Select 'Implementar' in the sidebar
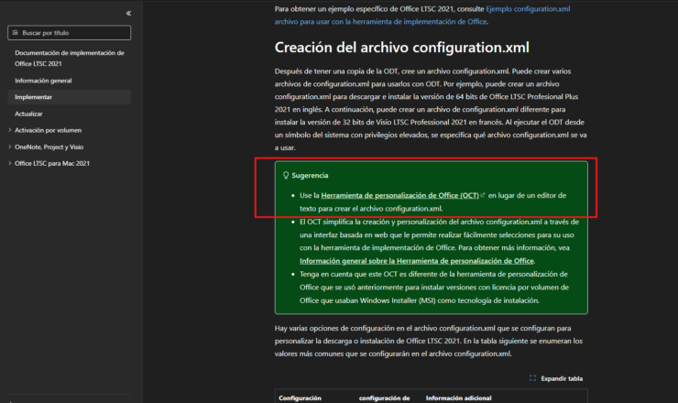The height and width of the screenshot is (403, 678). (70, 97)
